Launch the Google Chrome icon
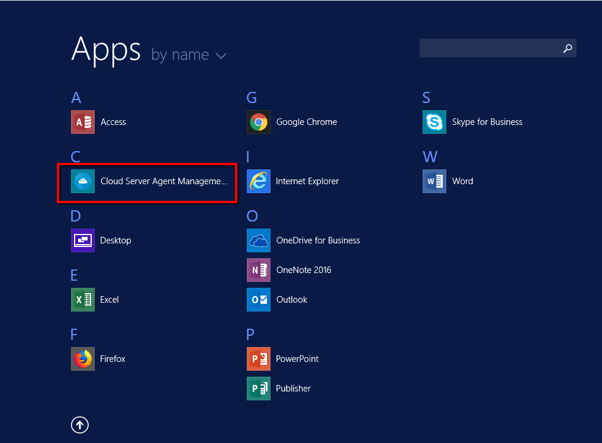The height and width of the screenshot is (443, 602). coord(259,122)
